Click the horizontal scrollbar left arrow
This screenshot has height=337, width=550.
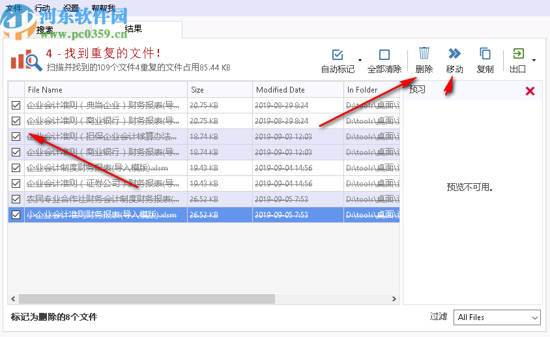(13, 299)
